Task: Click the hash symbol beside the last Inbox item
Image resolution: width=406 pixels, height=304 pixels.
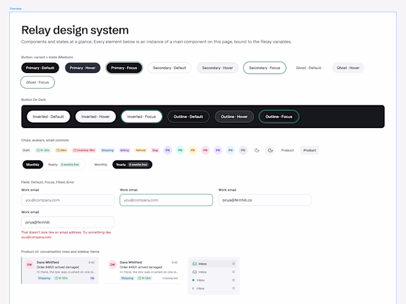Action: tap(193, 288)
